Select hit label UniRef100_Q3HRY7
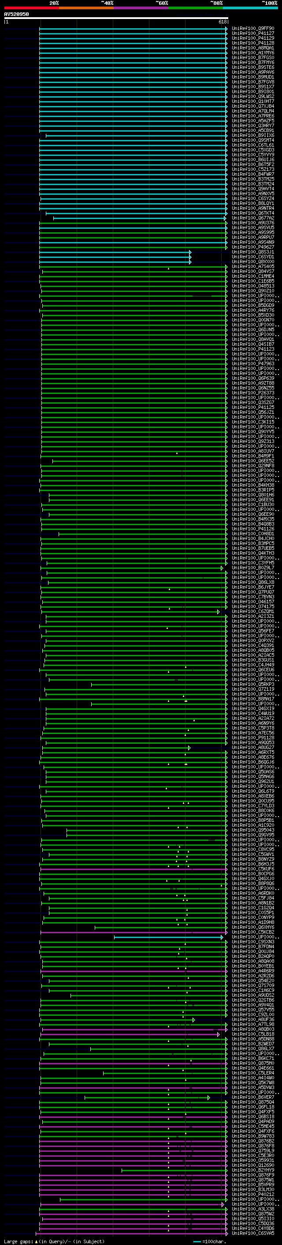282x1245 pixels. tap(253, 126)
